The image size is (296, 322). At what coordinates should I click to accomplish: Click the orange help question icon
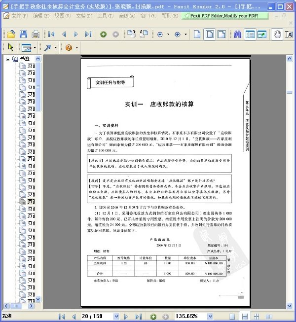69,48
